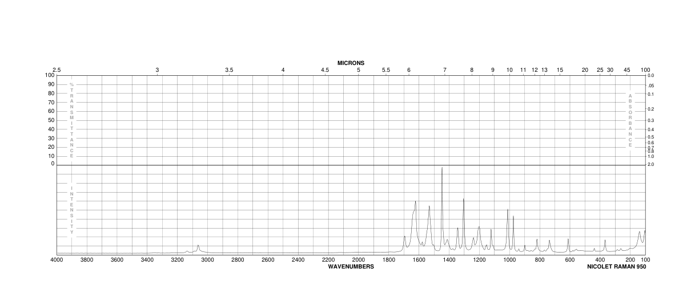This screenshot has height=301, width=699.
Task: Click the peak near 1530 wavenumbers
Action: (x=429, y=206)
